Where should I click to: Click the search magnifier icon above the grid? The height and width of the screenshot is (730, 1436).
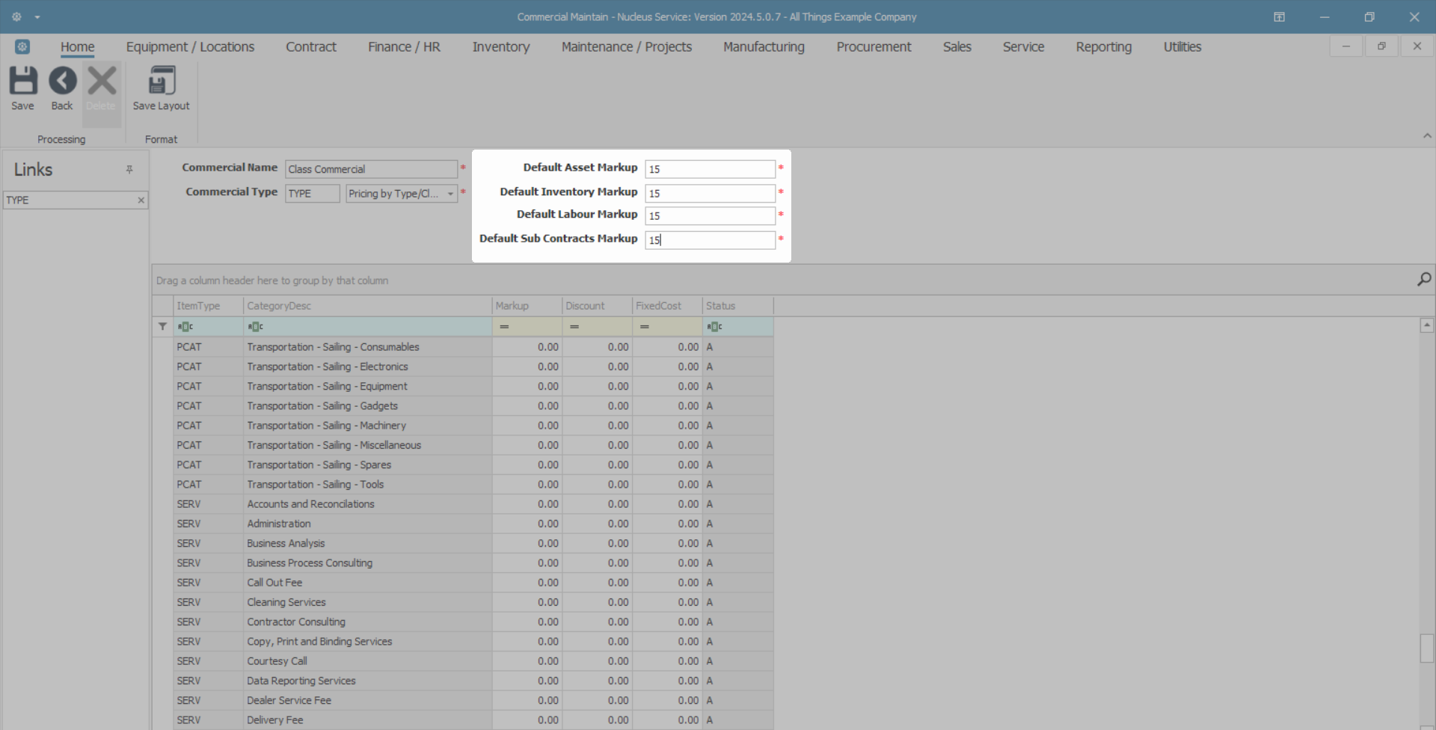tap(1424, 280)
